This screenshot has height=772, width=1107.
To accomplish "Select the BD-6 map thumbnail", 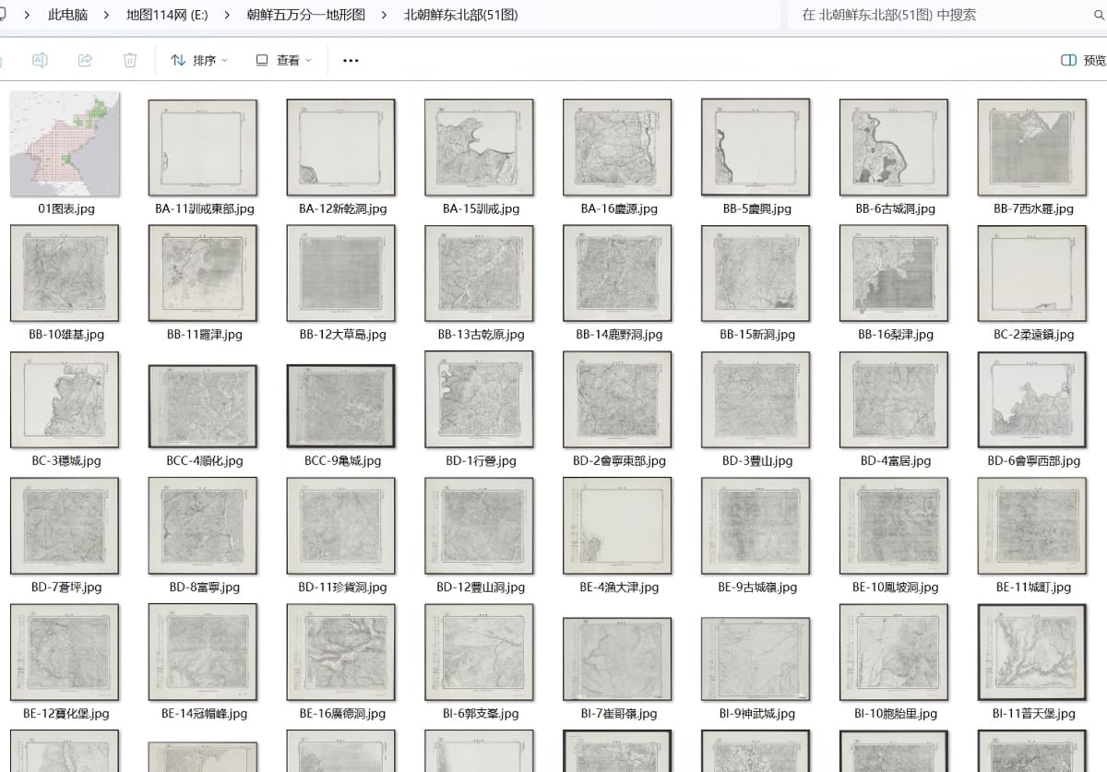I will pyautogui.click(x=1033, y=400).
